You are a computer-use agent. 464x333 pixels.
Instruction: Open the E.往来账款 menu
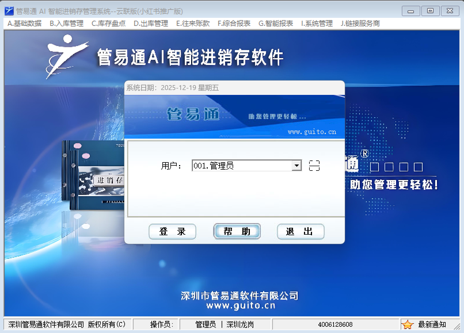pyautogui.click(x=193, y=24)
